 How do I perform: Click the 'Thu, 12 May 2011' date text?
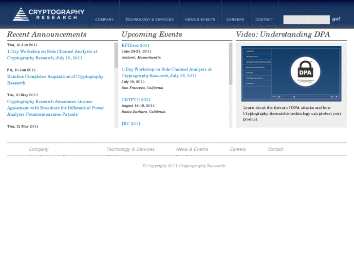point(22,126)
